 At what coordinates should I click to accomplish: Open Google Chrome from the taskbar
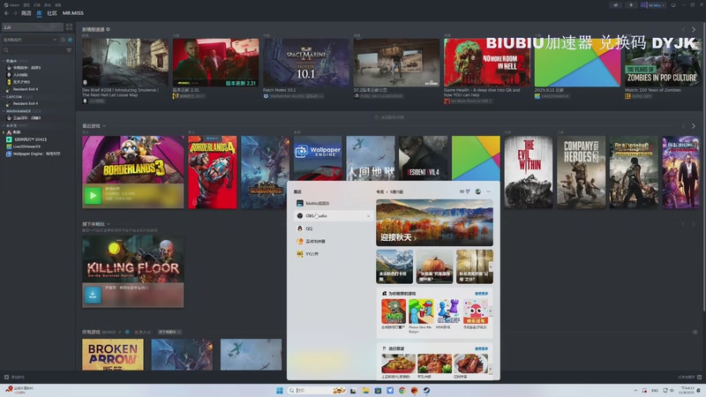pos(402,390)
